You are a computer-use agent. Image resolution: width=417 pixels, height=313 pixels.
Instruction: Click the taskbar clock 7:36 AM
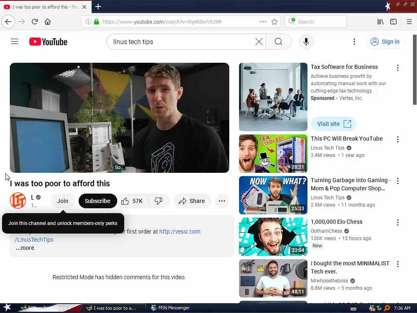[x=402, y=308]
